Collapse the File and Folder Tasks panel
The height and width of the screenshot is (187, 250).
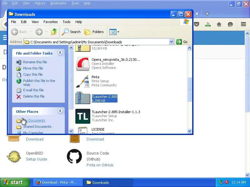[x=60, y=53]
